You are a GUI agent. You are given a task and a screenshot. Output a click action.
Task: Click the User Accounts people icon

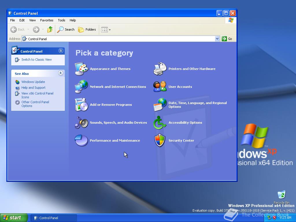(x=160, y=86)
